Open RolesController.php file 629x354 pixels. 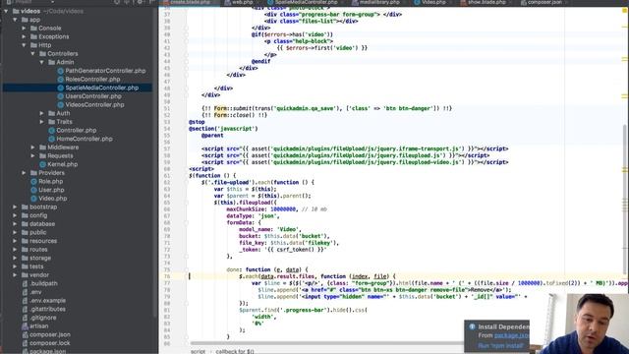(x=92, y=79)
